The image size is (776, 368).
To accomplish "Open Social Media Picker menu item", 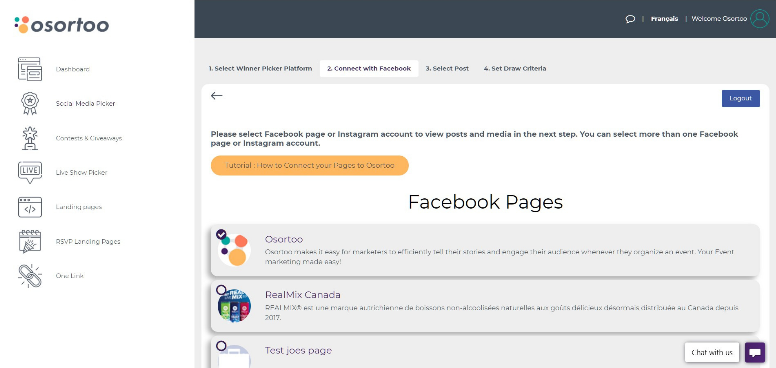I will tap(85, 103).
